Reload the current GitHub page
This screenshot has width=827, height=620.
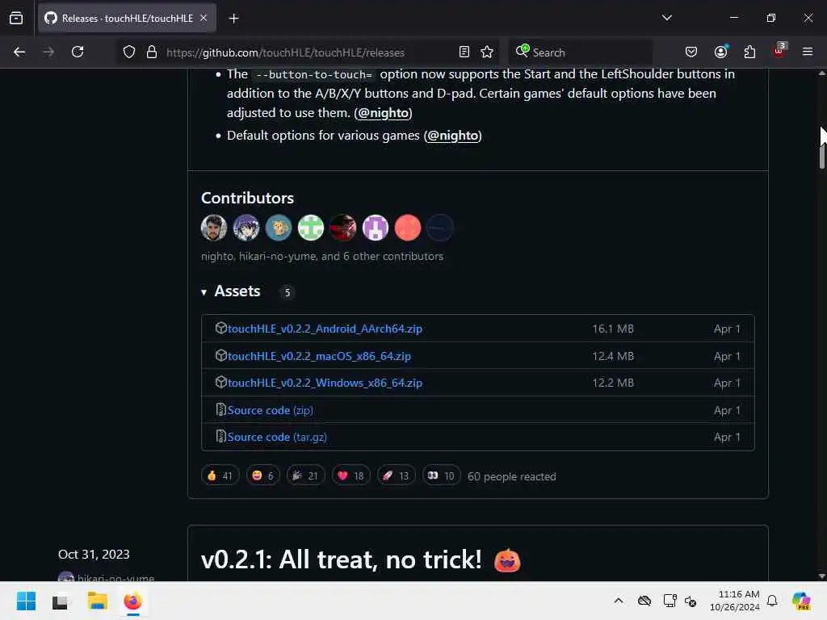point(78,52)
